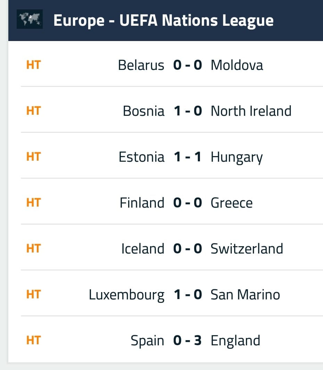Screen dimensions: 323x370
Task: Select the Luxembourg team name
Action: coord(126,295)
